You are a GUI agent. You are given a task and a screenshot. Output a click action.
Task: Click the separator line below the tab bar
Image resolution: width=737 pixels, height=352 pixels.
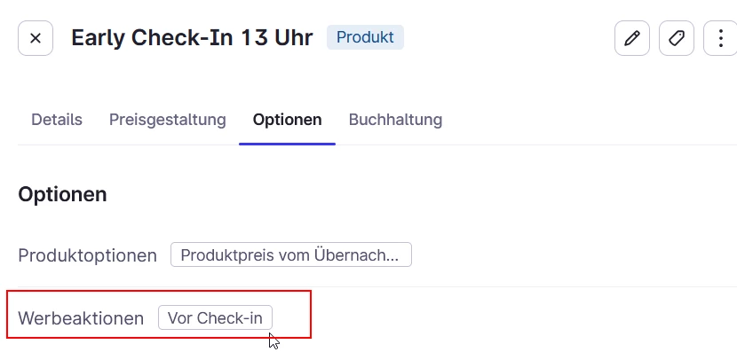click(x=377, y=145)
